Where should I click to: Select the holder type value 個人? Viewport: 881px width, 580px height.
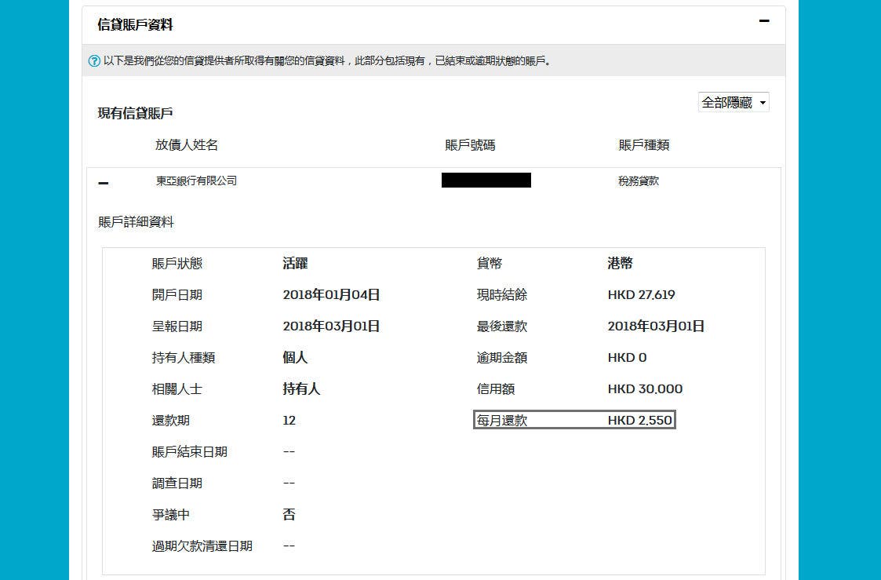point(296,358)
